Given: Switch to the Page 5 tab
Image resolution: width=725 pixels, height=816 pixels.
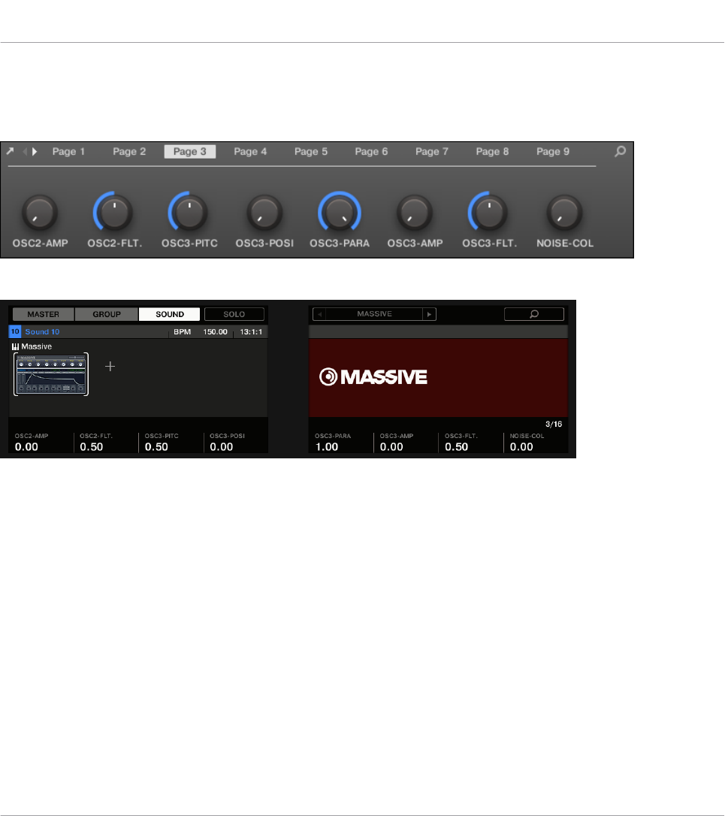Looking at the screenshot, I should [x=311, y=152].
